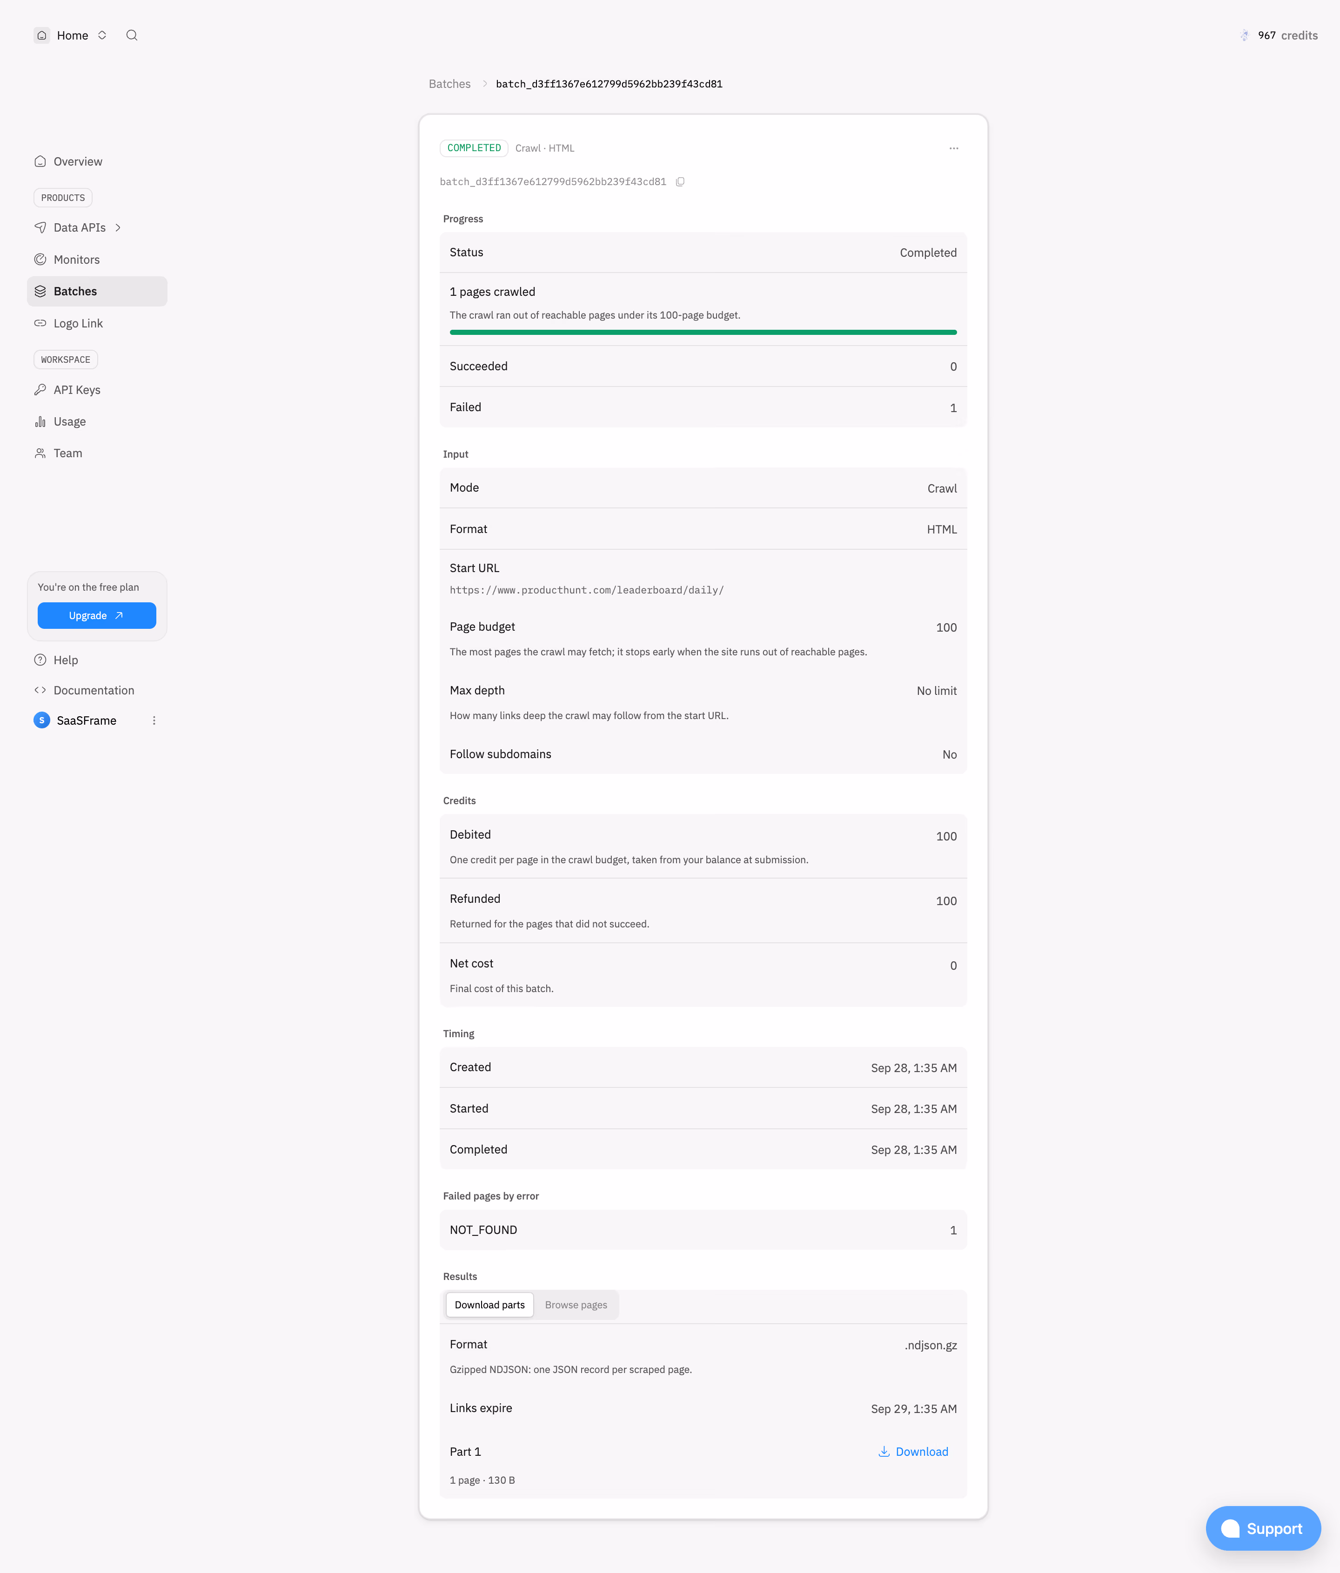Click the 'Sep 29, 1:35 AM' expiry value
The width and height of the screenshot is (1340, 1573).
point(914,1410)
